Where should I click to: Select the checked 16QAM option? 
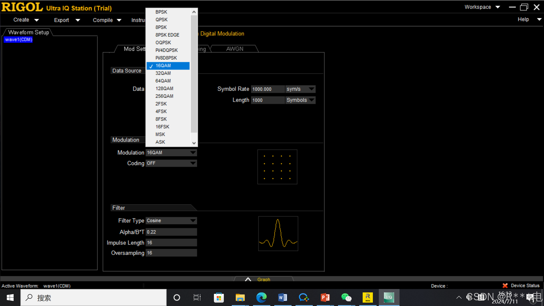(163, 65)
